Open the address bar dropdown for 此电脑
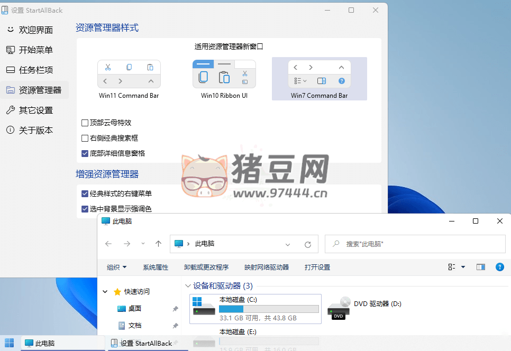511x351 pixels. click(x=288, y=244)
